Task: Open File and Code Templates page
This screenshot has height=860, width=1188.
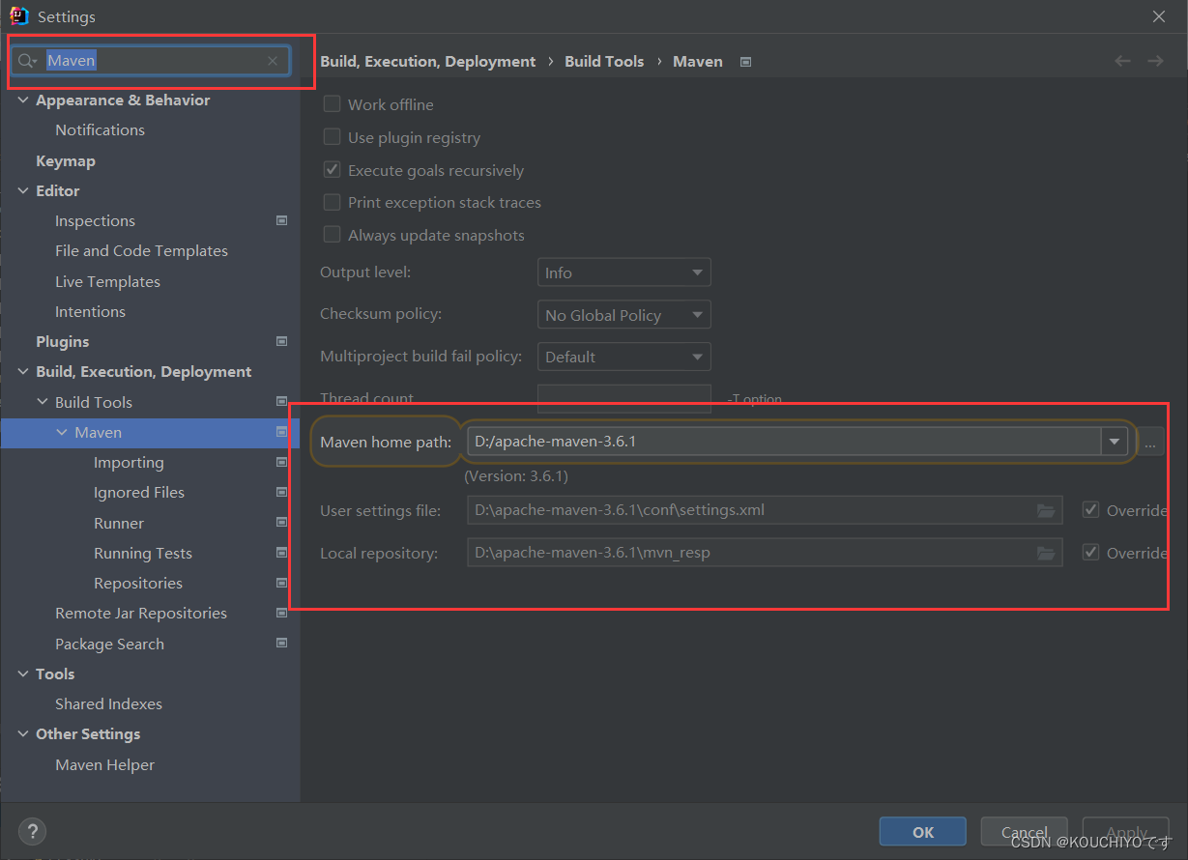Action: pyautogui.click(x=141, y=251)
